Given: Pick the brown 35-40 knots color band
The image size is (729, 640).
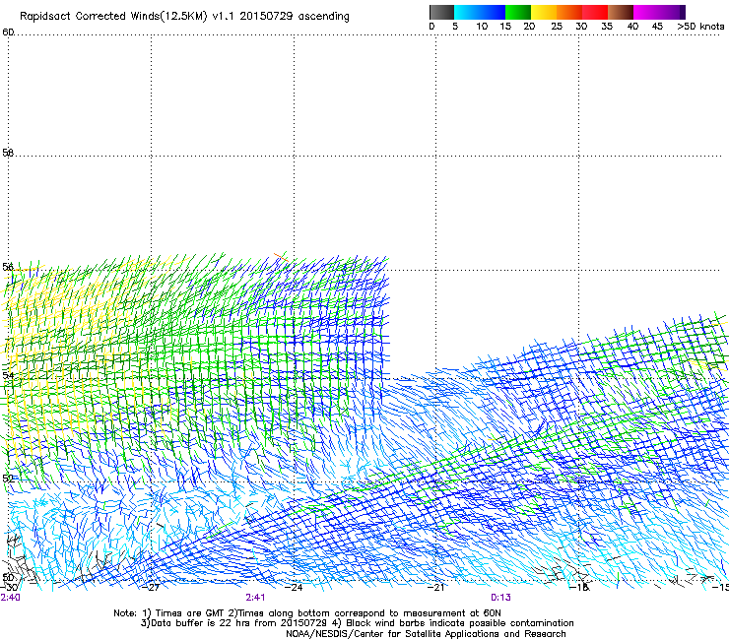Looking at the screenshot, I should click(621, 12).
